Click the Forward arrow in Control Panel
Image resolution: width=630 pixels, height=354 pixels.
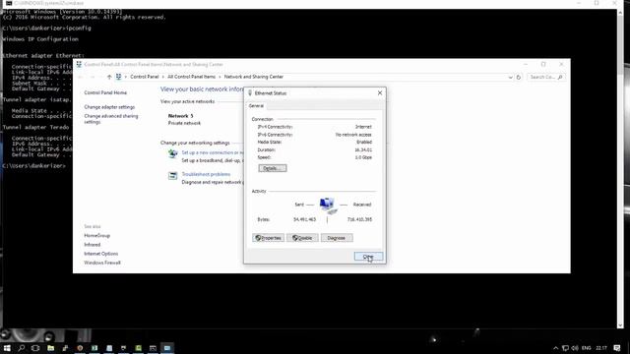coord(92,77)
